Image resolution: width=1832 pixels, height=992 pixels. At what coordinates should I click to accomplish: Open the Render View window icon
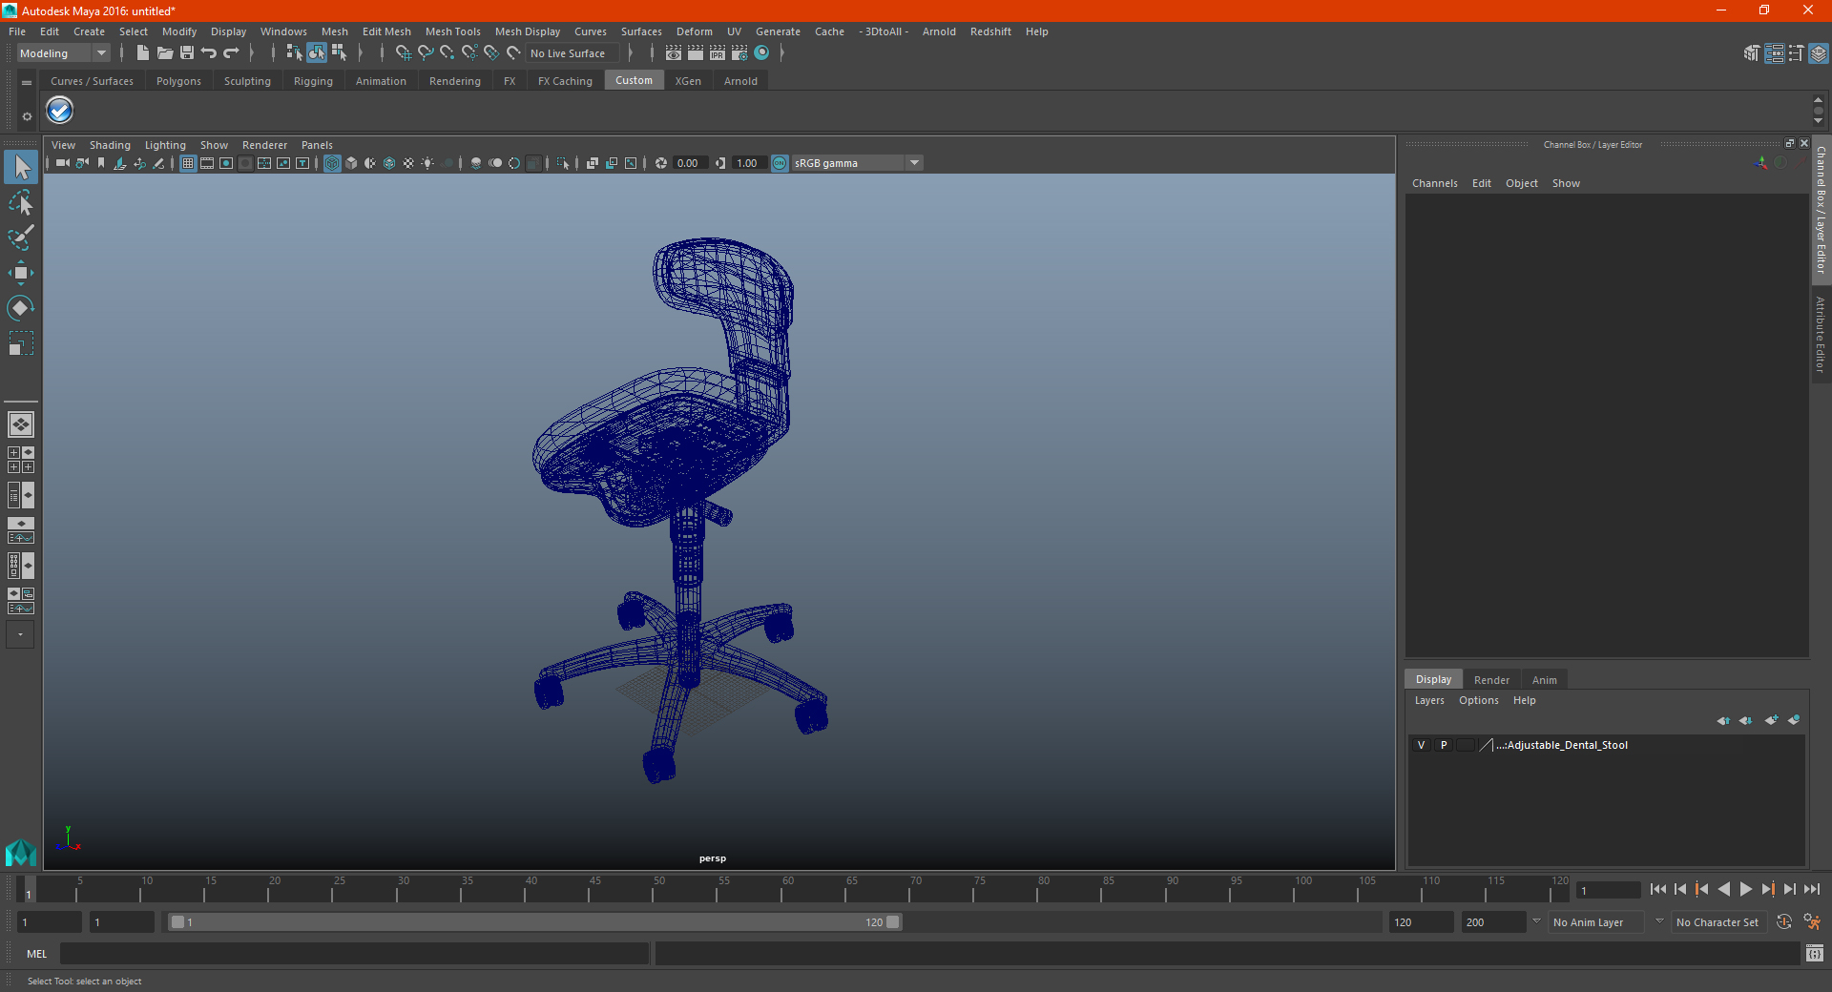coord(674,53)
